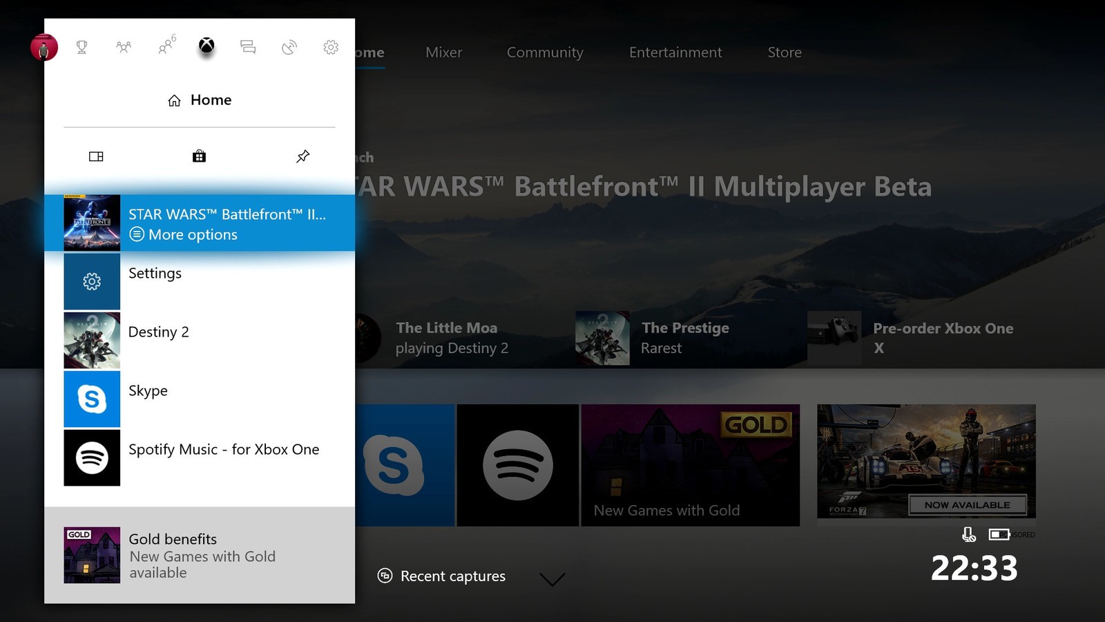Open the Broadcast and capture icon

click(x=289, y=47)
